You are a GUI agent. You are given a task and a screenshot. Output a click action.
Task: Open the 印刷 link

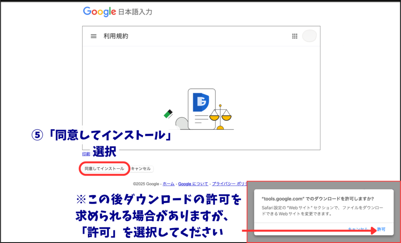(86, 154)
